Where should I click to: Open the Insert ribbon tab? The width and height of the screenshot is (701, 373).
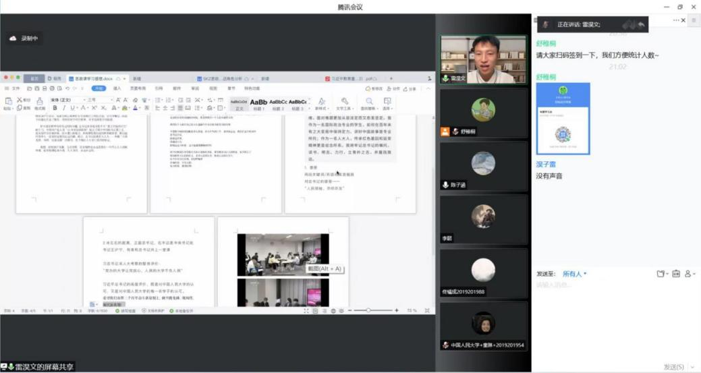[x=117, y=88]
